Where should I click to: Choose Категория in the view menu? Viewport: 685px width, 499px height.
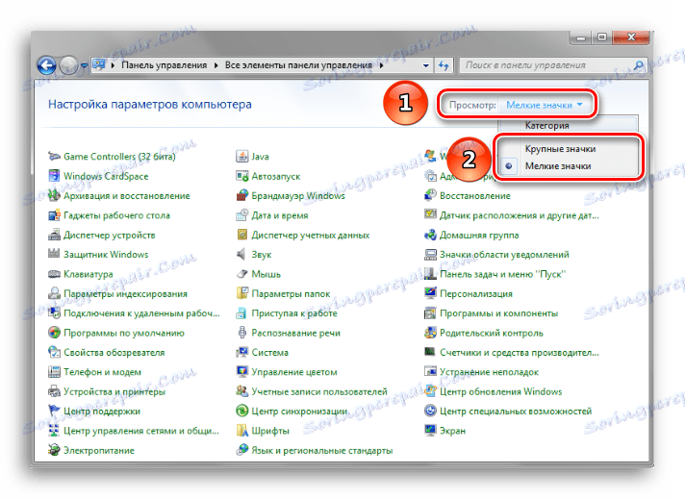coord(547,126)
